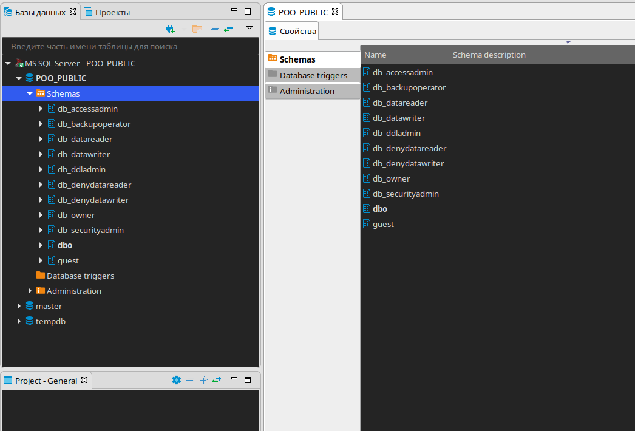Open the View Menu dropdown in database navigator
635x431 pixels.
point(250,28)
